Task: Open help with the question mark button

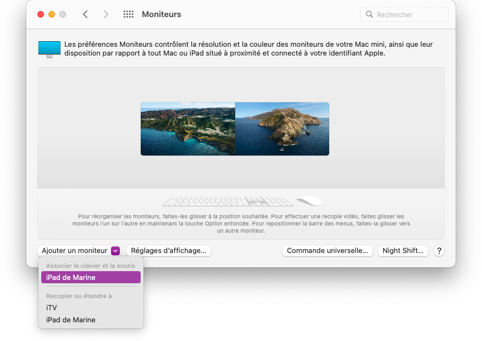Action: (x=439, y=251)
